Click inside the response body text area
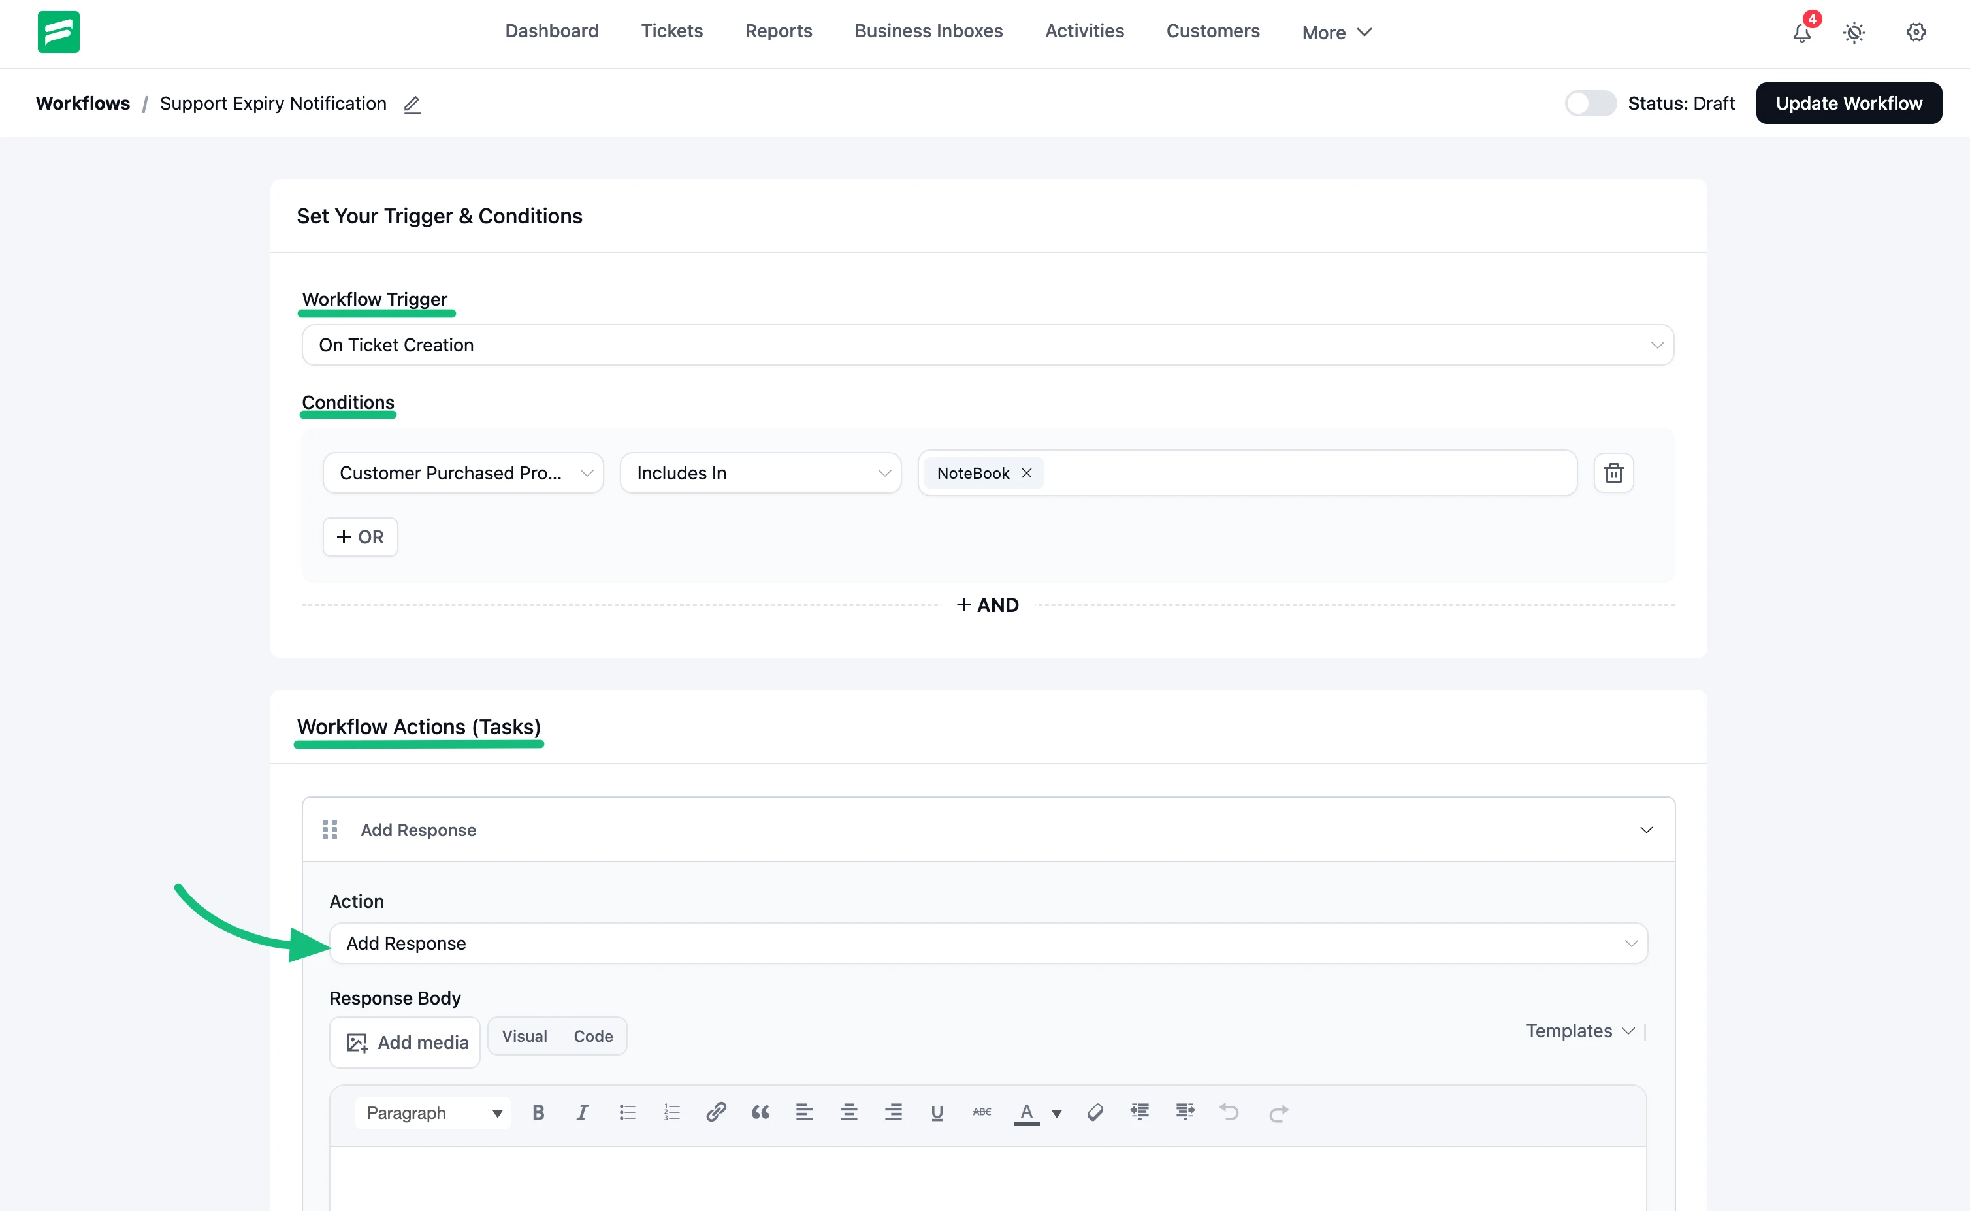The height and width of the screenshot is (1211, 1970). [x=988, y=1179]
